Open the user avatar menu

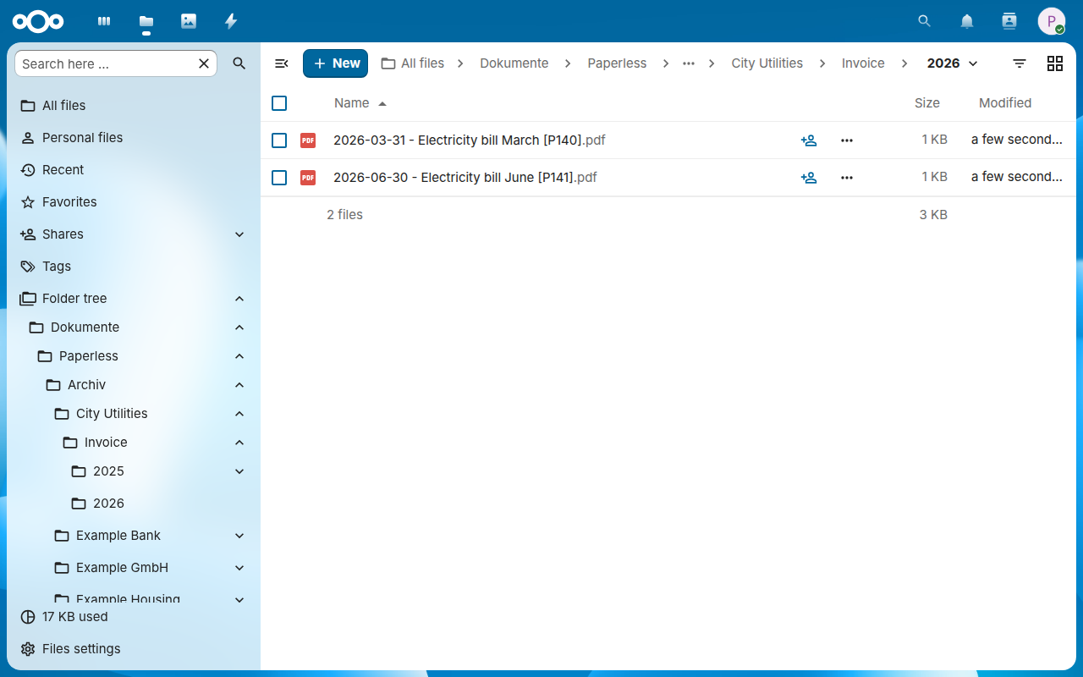tap(1052, 21)
